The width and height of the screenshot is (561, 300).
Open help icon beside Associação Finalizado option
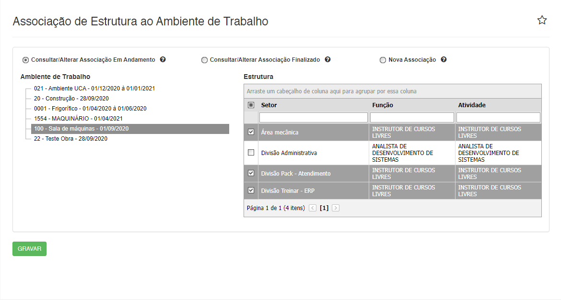[327, 60]
